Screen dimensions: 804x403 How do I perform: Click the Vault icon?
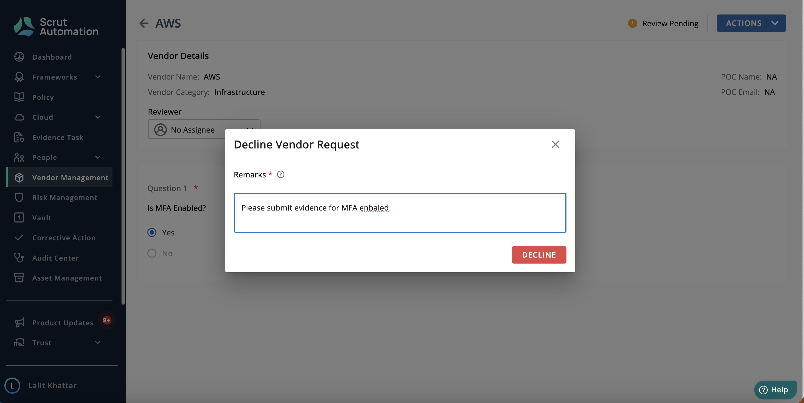pyautogui.click(x=19, y=217)
